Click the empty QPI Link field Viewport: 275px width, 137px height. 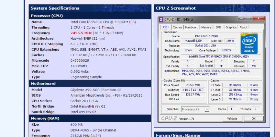click(193, 99)
